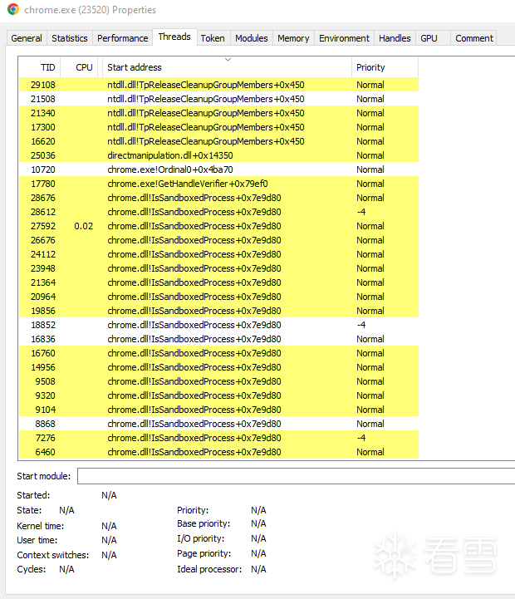Click the Base priority label
The height and width of the screenshot is (599, 515).
[x=204, y=523]
